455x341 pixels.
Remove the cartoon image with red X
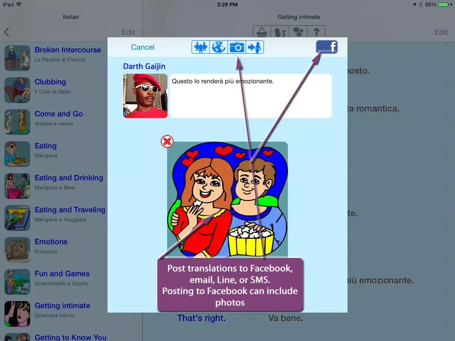(x=167, y=142)
